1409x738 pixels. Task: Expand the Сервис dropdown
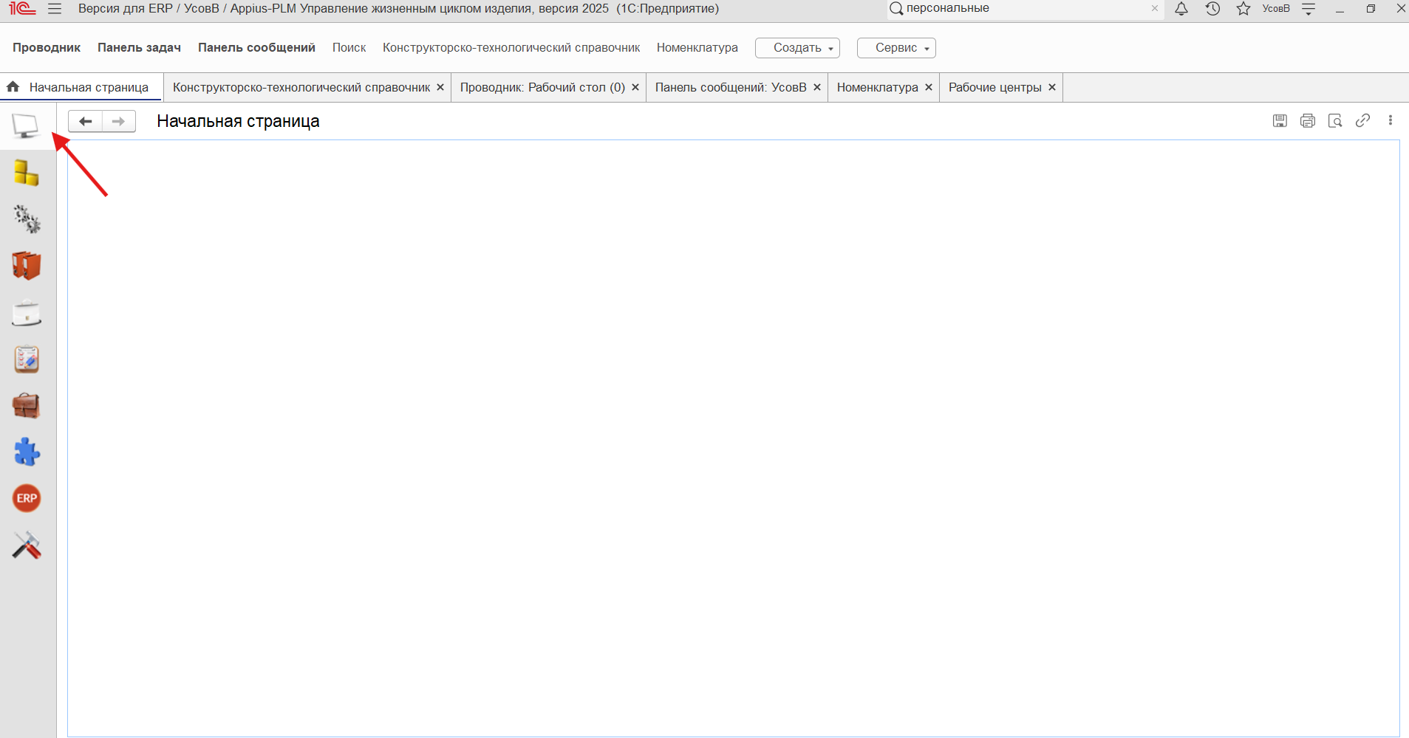tap(896, 48)
